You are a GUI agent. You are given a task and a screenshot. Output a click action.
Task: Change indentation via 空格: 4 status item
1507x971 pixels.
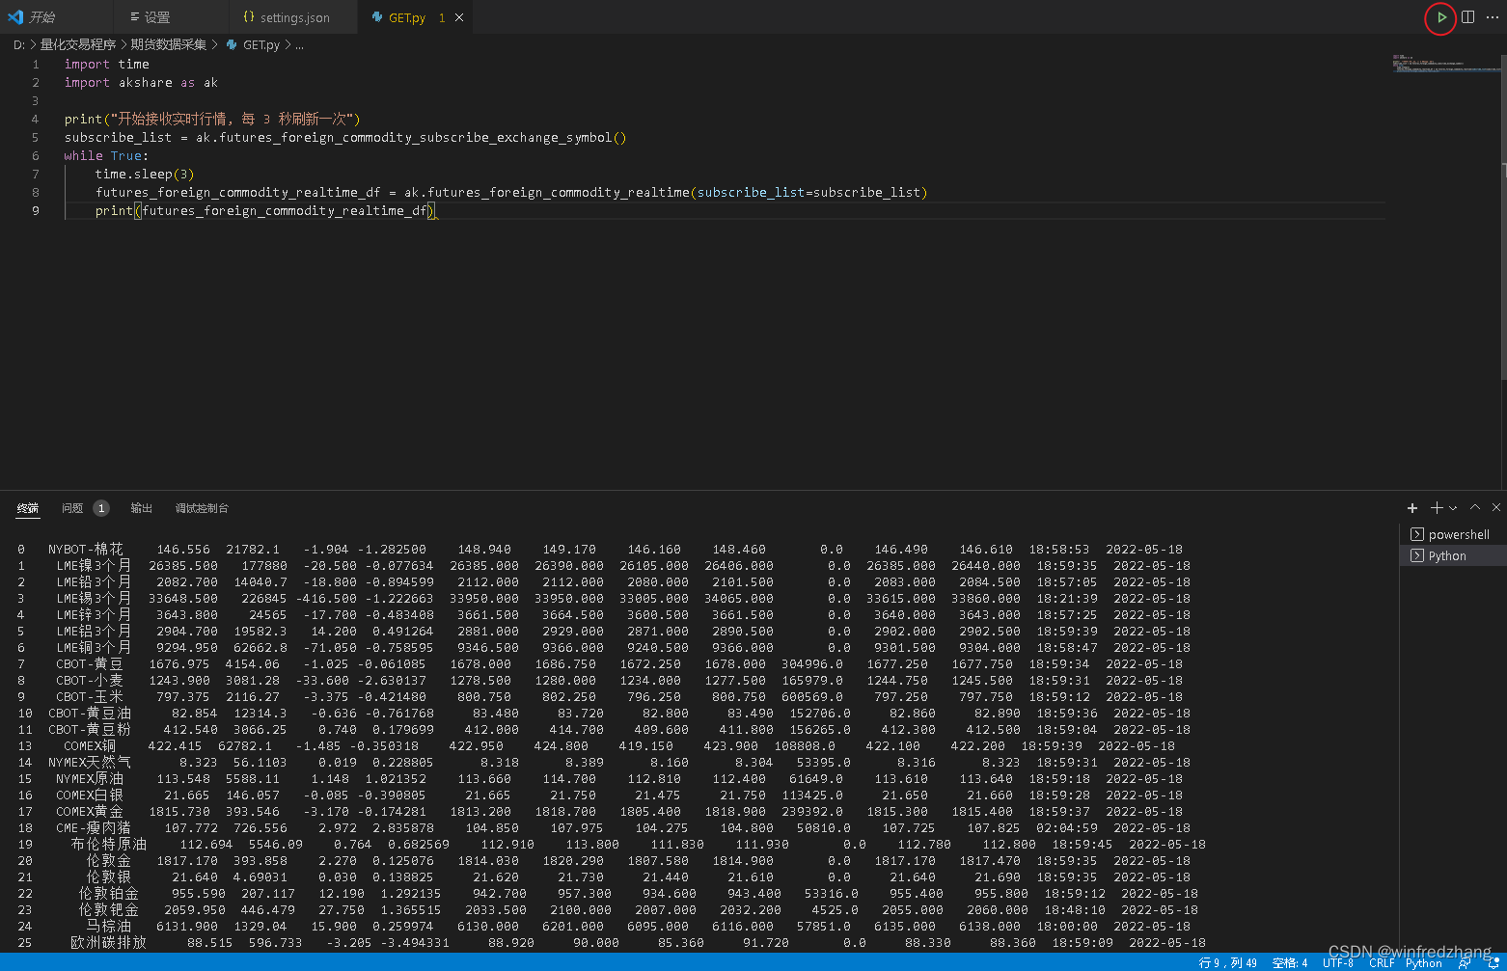coord(1290,962)
